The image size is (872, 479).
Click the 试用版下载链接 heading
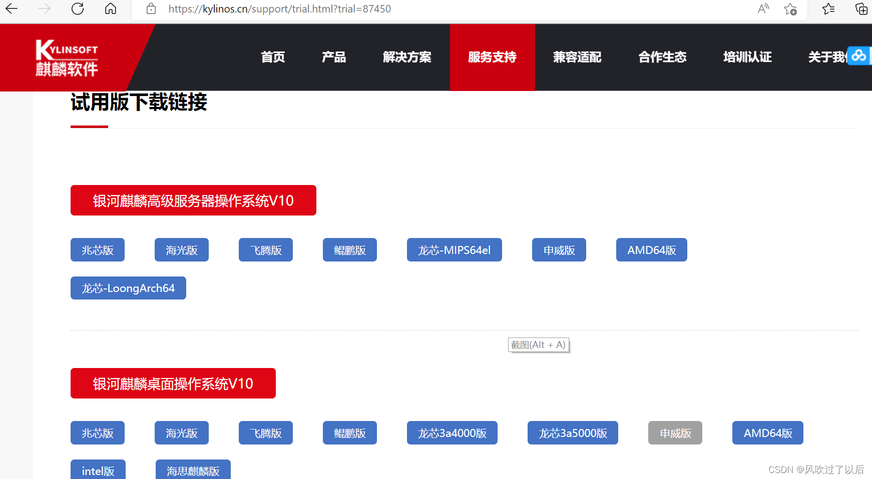click(x=139, y=102)
